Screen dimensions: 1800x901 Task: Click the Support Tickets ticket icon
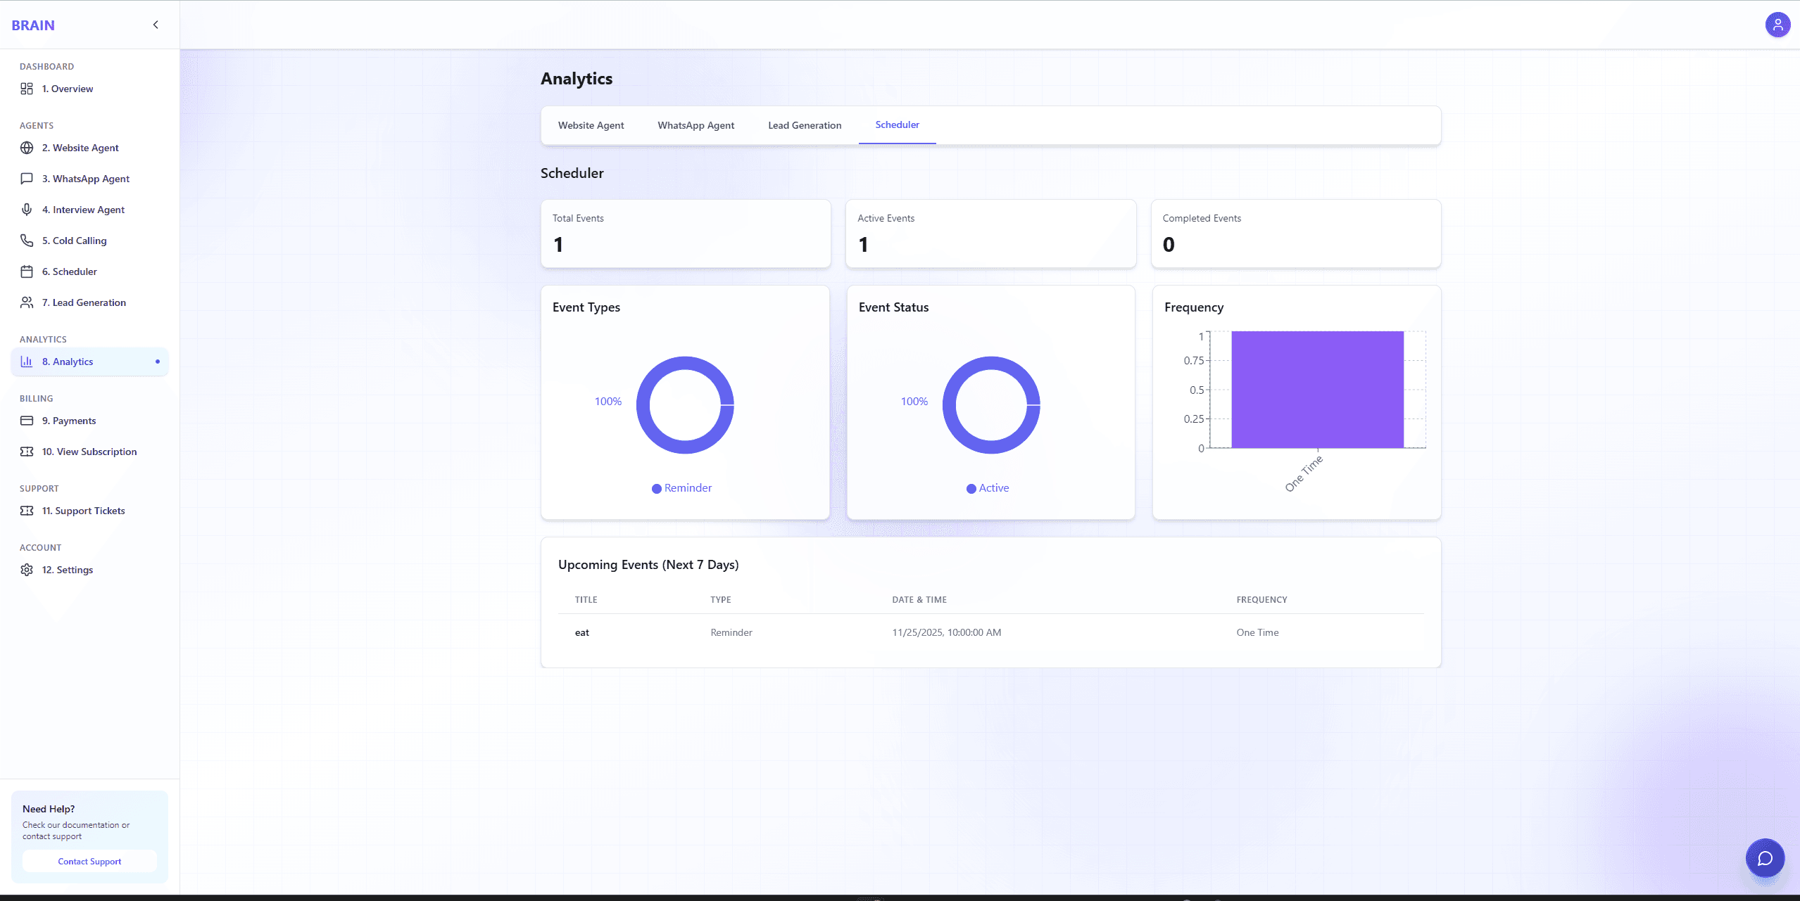(27, 511)
